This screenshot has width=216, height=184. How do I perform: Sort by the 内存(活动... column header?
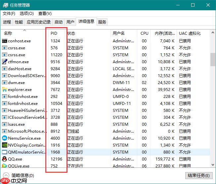pos(164,33)
